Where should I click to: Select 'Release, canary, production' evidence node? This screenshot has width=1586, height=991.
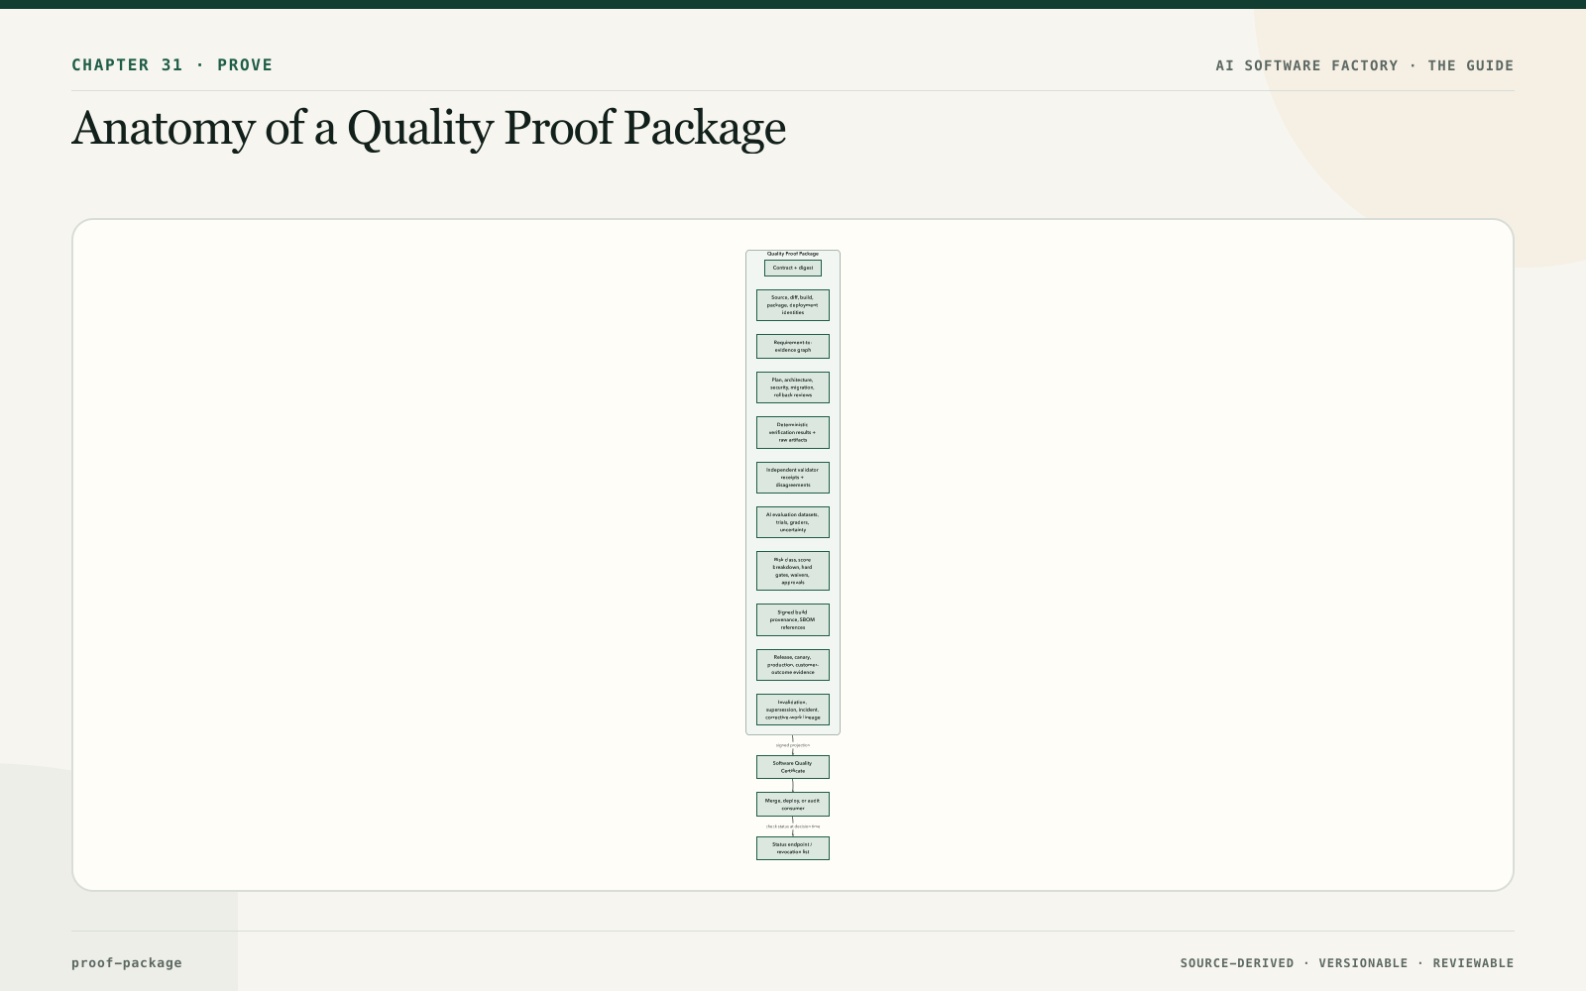tap(793, 665)
